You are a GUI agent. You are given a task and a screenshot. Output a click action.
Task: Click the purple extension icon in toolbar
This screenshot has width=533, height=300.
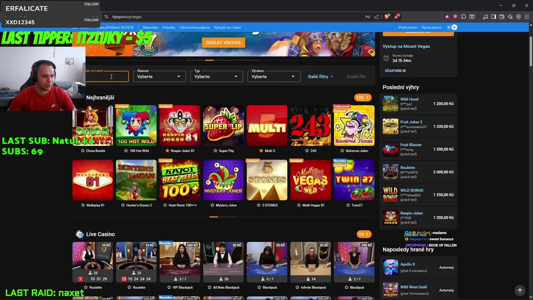click(447, 17)
